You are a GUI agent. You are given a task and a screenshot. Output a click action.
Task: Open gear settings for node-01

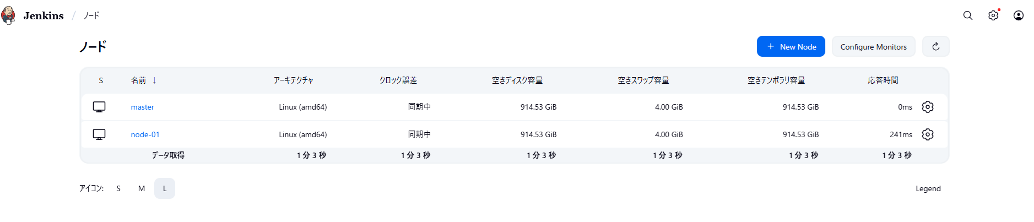click(927, 134)
